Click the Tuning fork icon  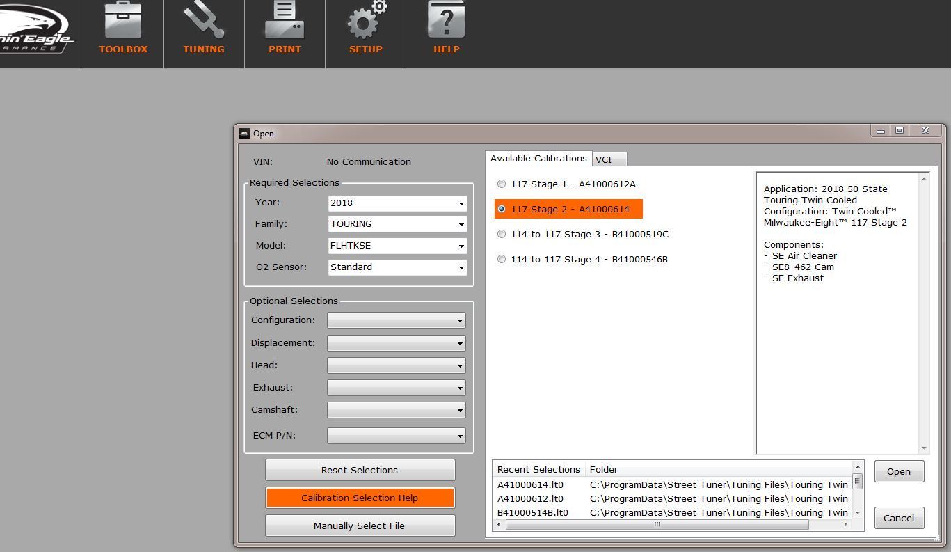click(204, 22)
